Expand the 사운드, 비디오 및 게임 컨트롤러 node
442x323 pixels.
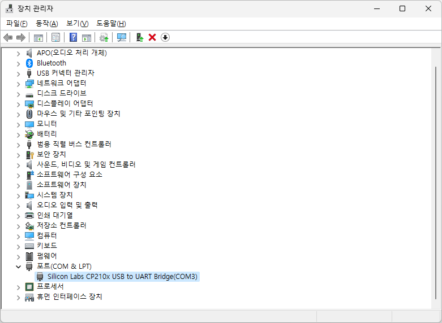[x=18, y=165]
